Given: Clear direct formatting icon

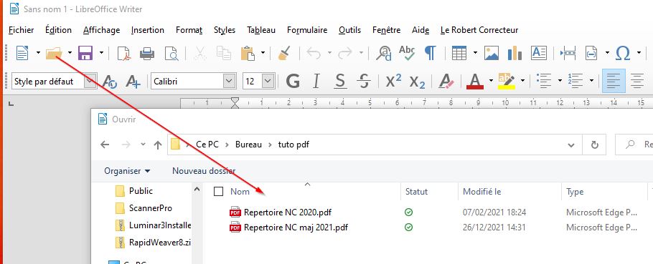Looking at the screenshot, I should (x=446, y=81).
